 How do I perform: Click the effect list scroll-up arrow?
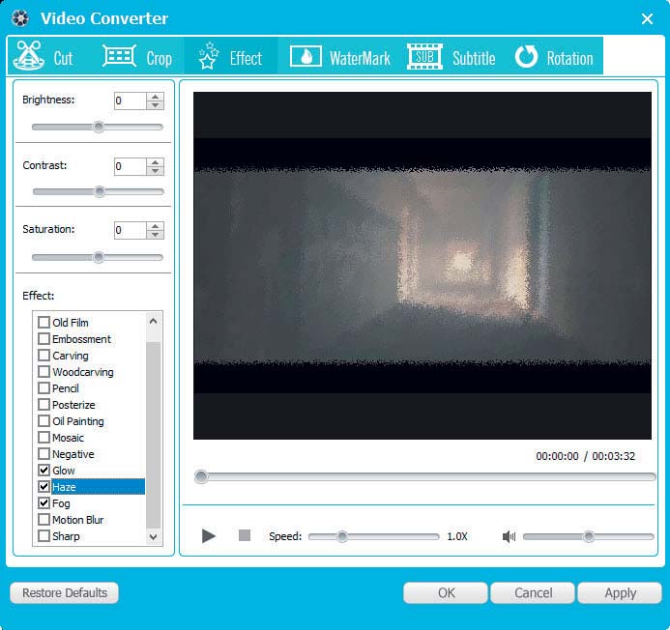point(154,321)
